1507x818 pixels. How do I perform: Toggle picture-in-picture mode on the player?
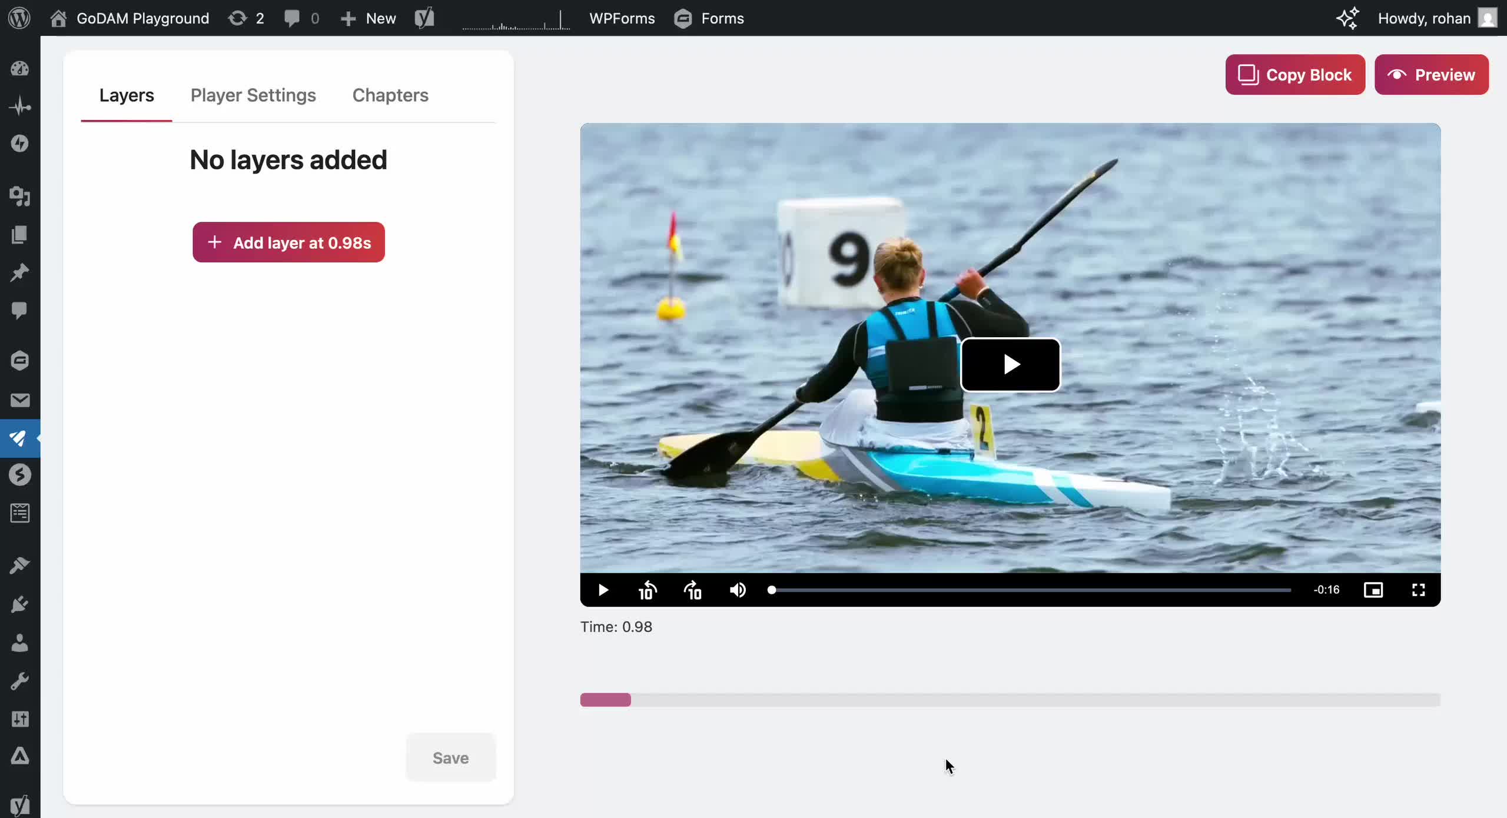point(1374,590)
